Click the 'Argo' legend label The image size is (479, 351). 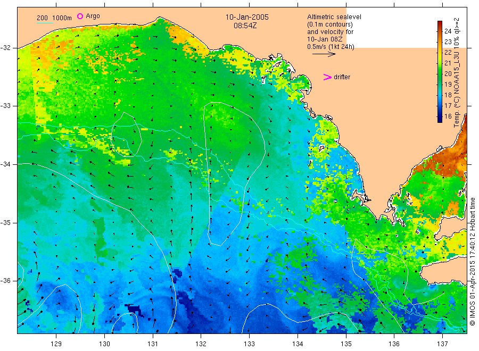pos(93,16)
